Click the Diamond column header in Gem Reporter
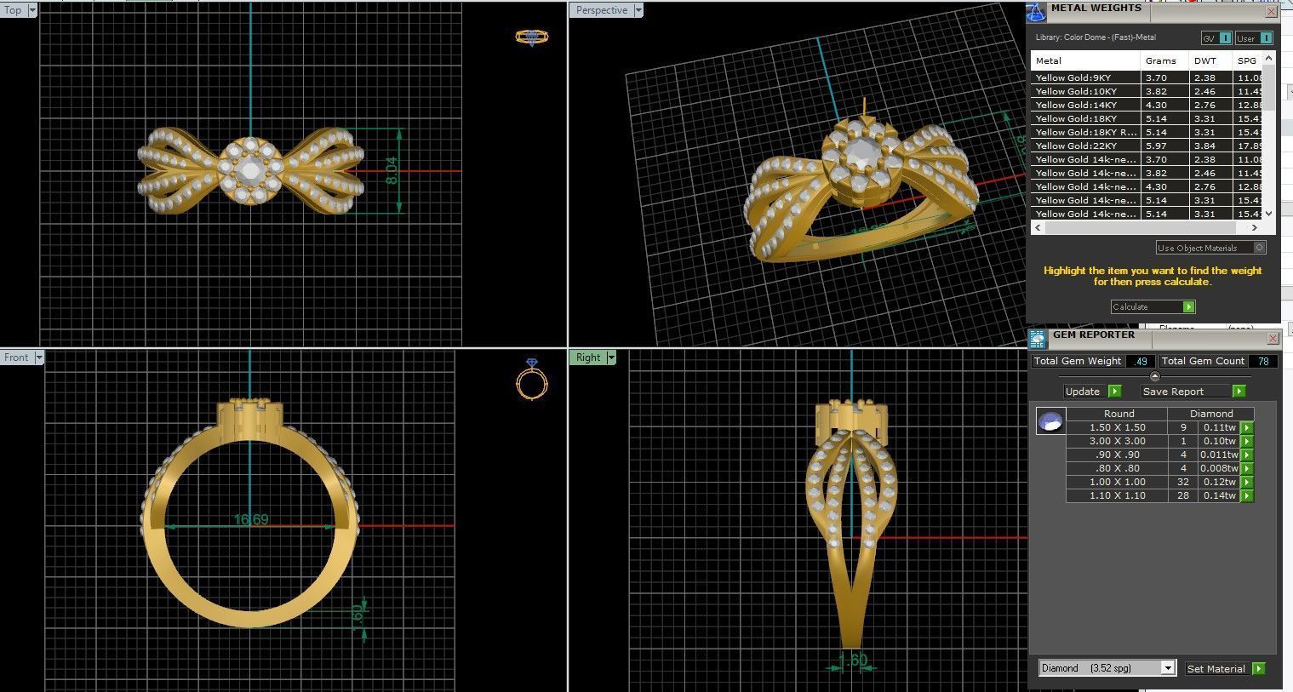This screenshot has height=692, width=1293. click(1211, 415)
